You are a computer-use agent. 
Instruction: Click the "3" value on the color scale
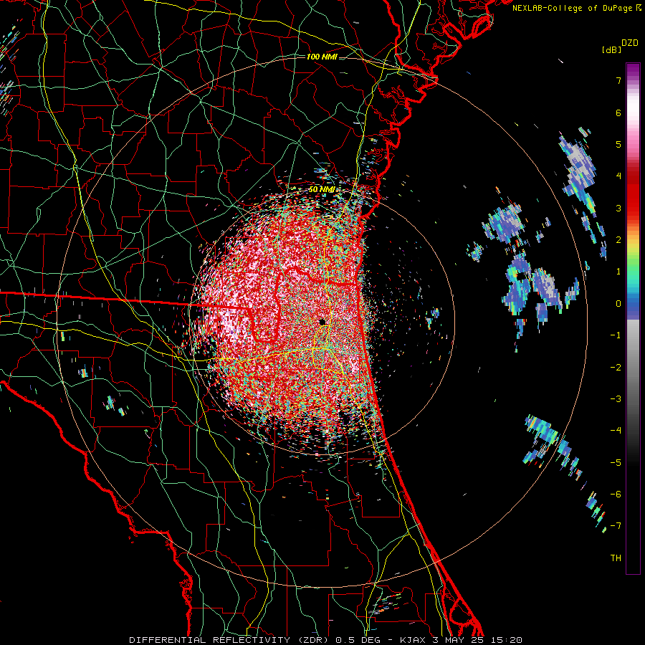(618, 208)
